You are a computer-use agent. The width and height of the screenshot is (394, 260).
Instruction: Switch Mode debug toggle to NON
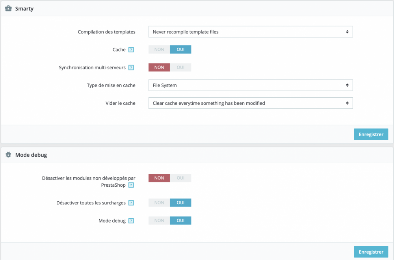pyautogui.click(x=159, y=221)
